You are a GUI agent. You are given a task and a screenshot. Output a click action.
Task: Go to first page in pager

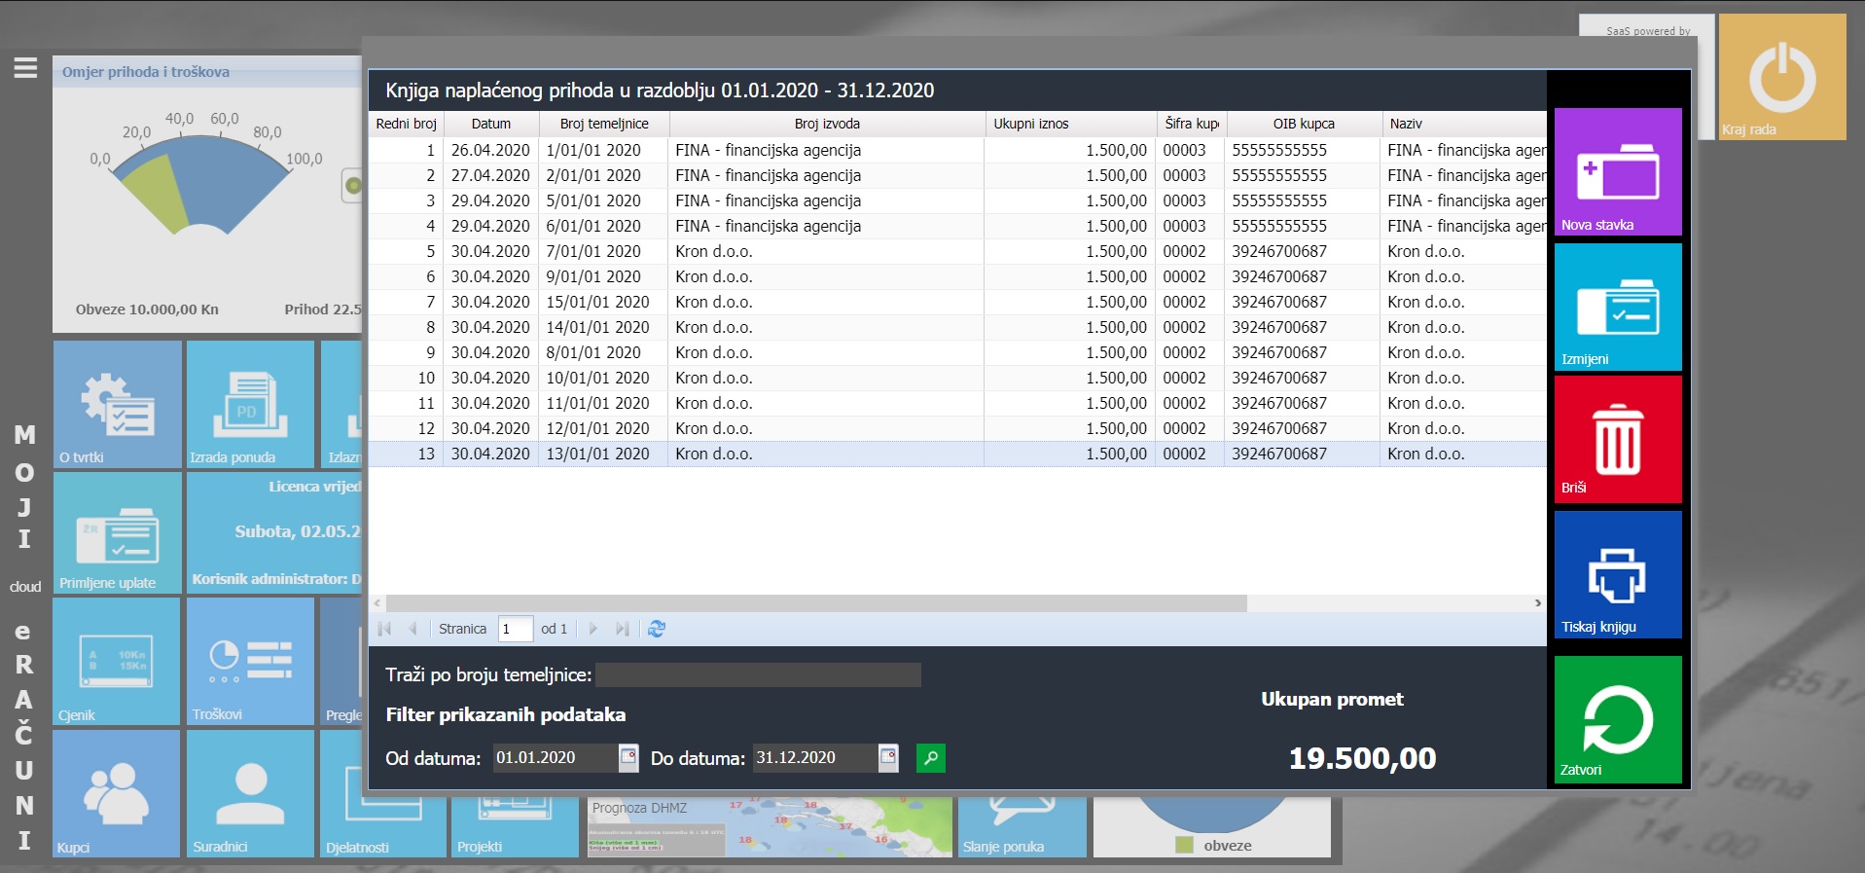pos(384,629)
